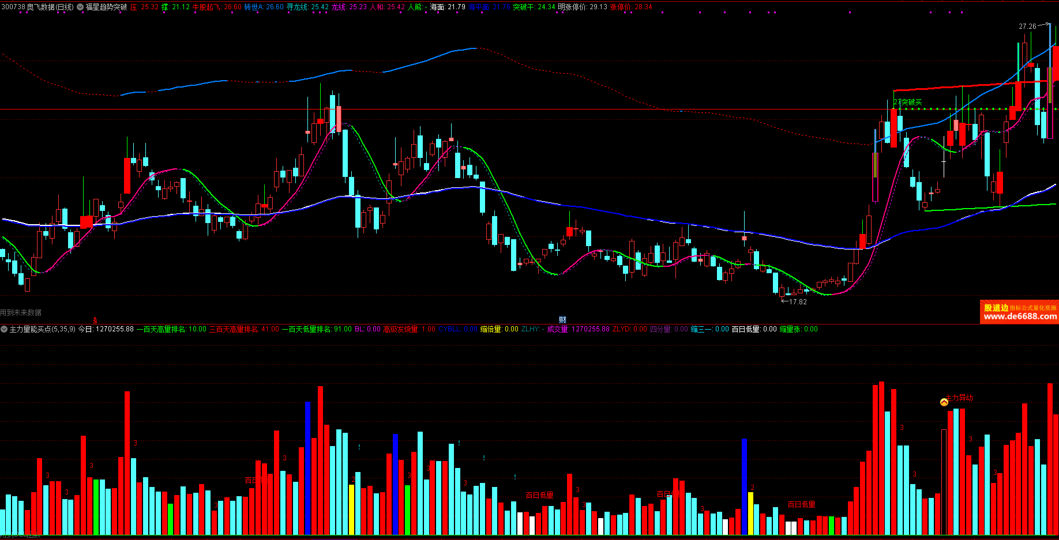Screen dimensions: 1059x540
Task: Click the 300738 stock code
Action: (x=13, y=7)
